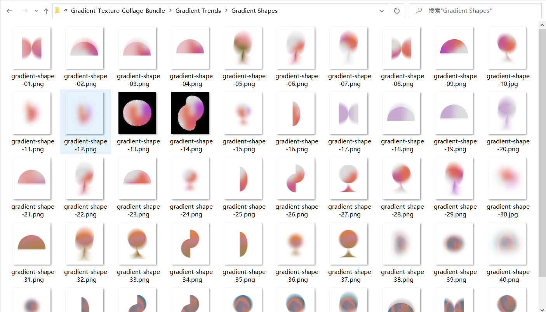Select gradient-shape-31.png thumbnail

pyautogui.click(x=32, y=244)
